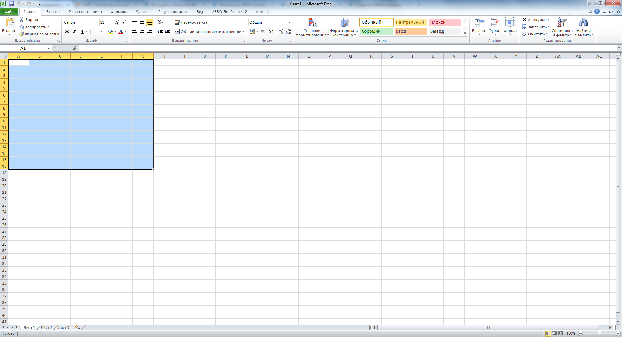Apply the thousands separator (000) format

click(x=271, y=32)
